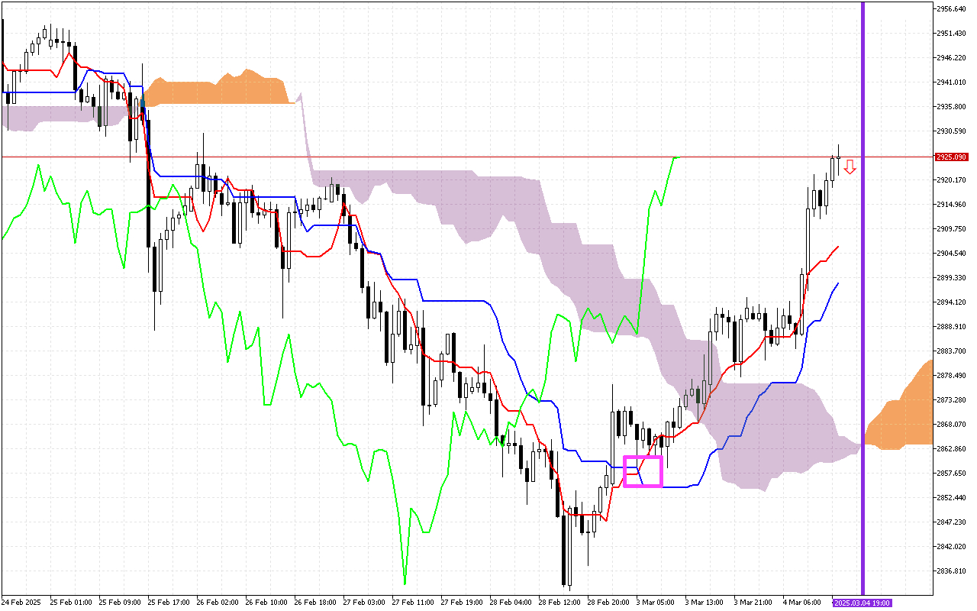
Task: Choose the 2873.280 price scale label
Action: pos(951,400)
